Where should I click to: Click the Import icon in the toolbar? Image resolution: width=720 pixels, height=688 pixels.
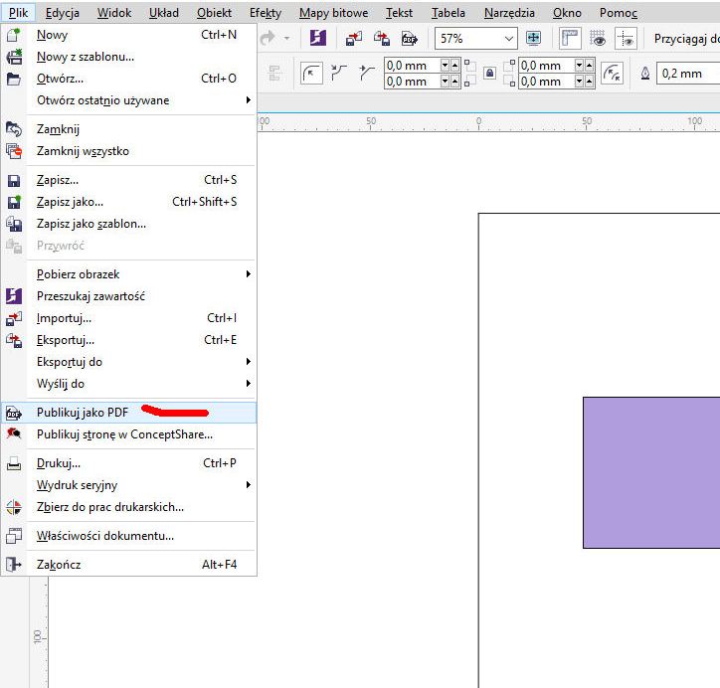click(355, 39)
